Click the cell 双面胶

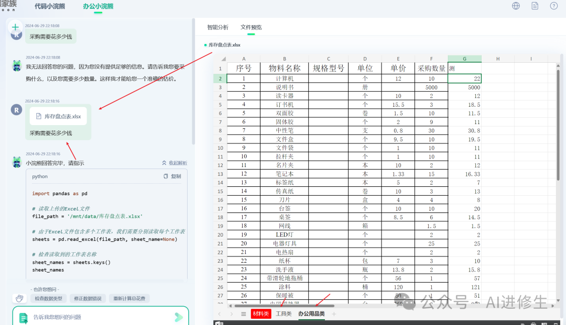[x=285, y=113]
